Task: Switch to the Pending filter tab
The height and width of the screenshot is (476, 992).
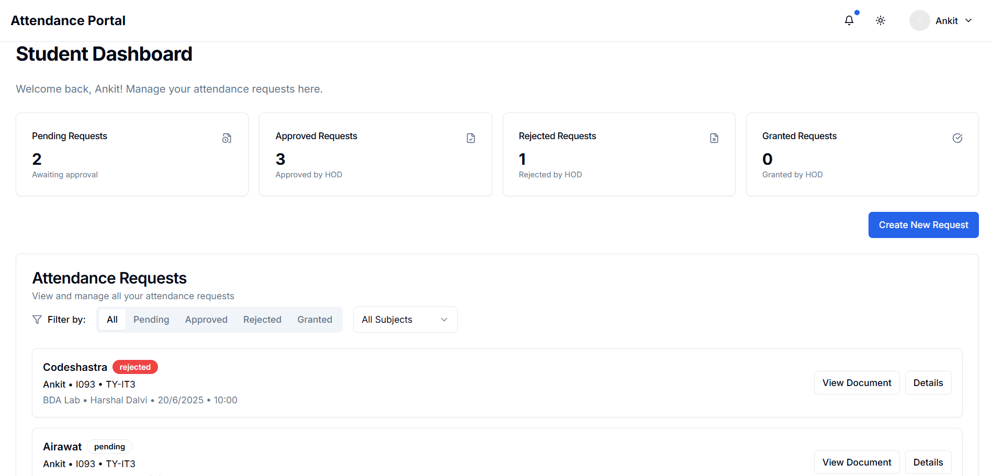Action: [x=151, y=320]
